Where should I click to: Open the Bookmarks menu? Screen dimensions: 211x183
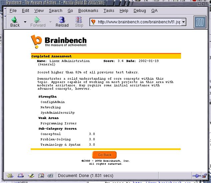point(88,11)
